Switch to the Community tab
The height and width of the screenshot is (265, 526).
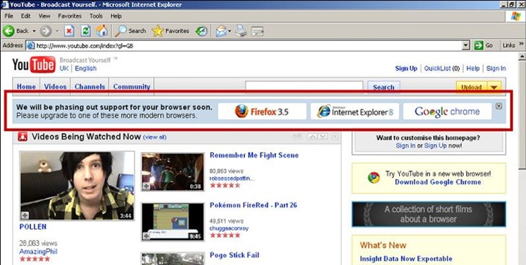[x=131, y=87]
